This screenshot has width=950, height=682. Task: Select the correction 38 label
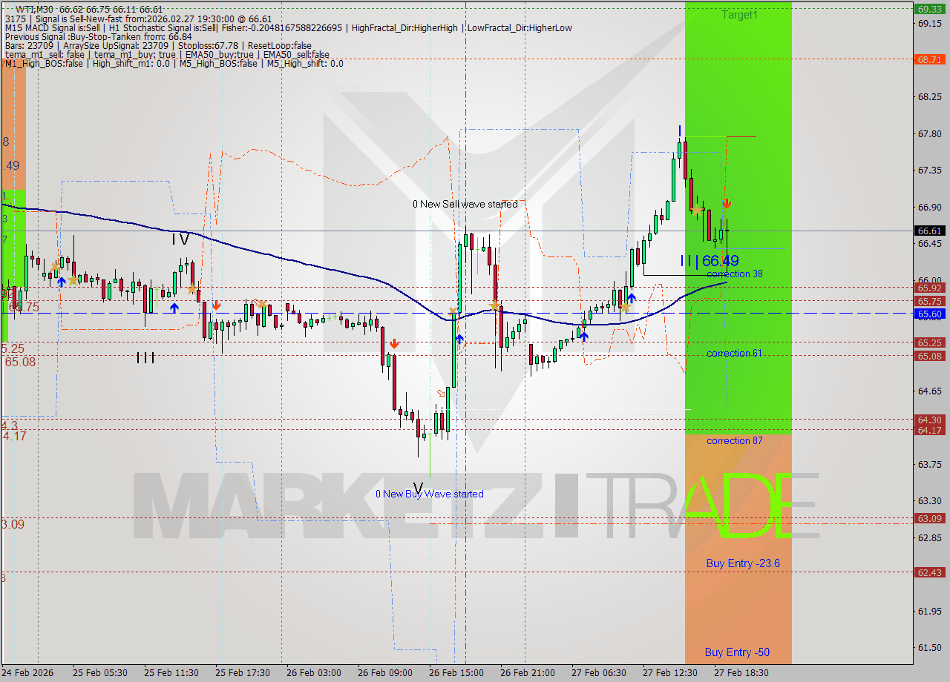[x=734, y=274]
